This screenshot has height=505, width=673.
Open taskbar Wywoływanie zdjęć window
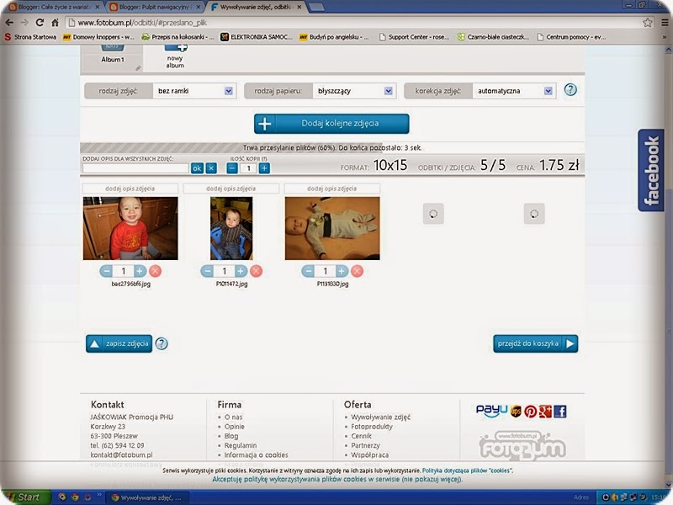pos(148,497)
